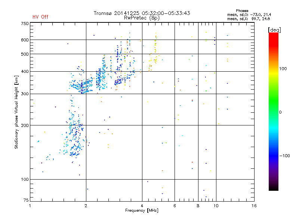Click the y-axis 500 tick label
This screenshot has width=299, height=224.
click(x=25, y=54)
